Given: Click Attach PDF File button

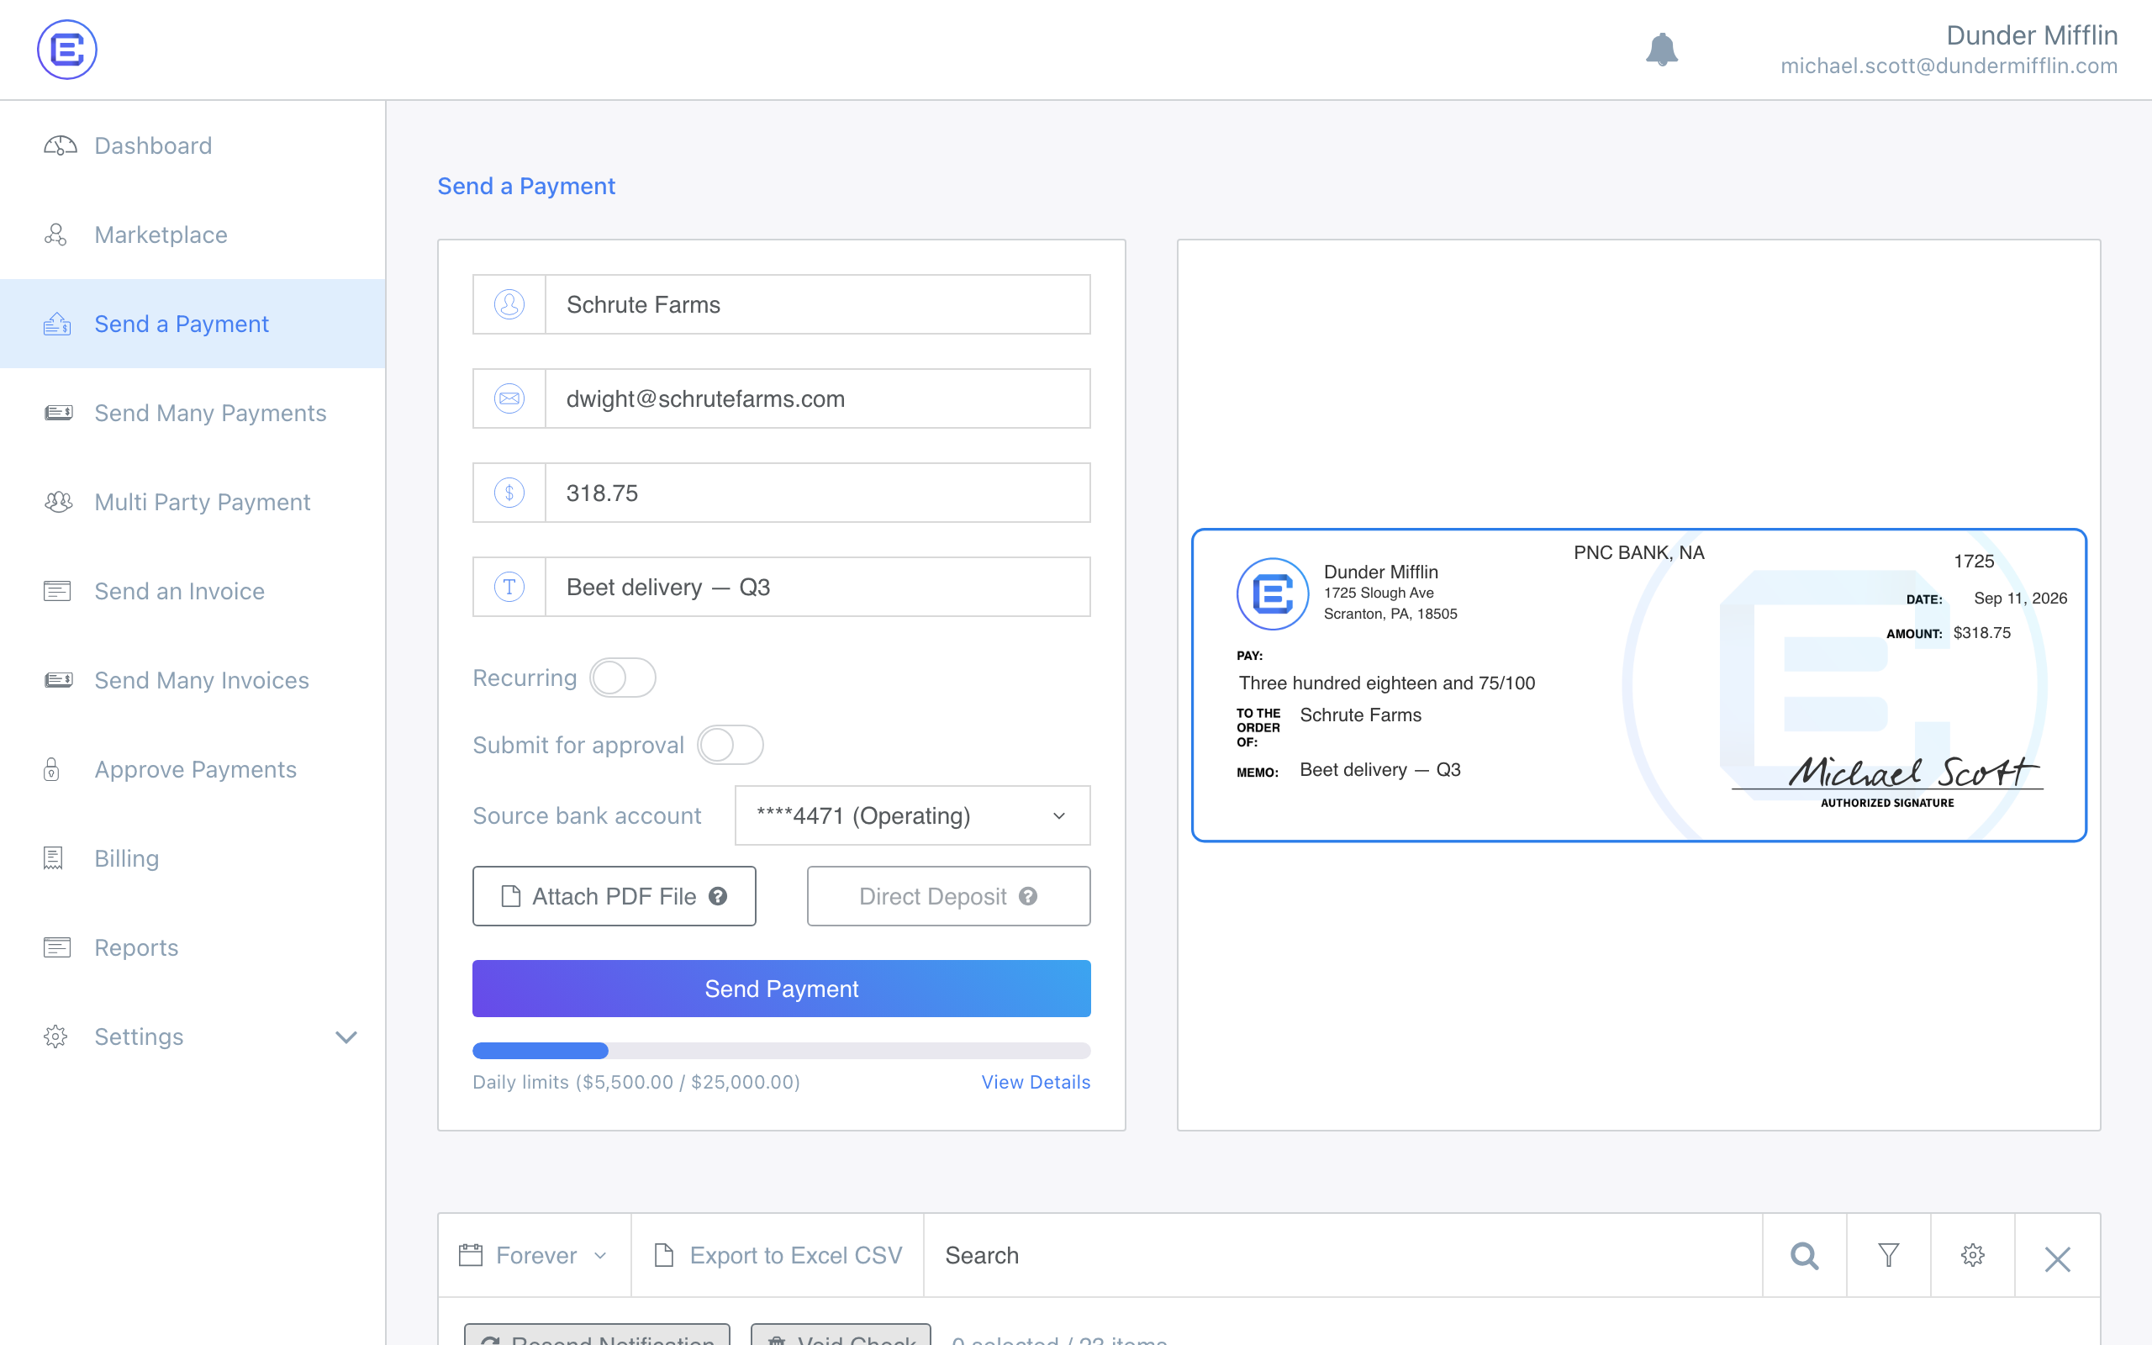Looking at the screenshot, I should point(614,896).
